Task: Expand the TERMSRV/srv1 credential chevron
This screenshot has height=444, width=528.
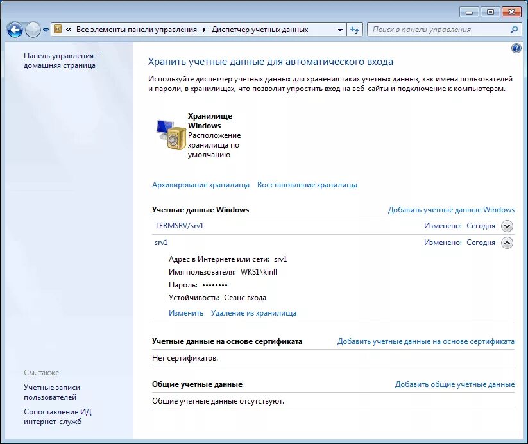Action: tap(507, 226)
